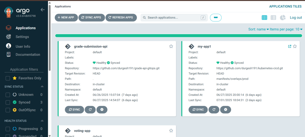Click the NEW APP button
This screenshot has width=305, height=137.
(x=66, y=18)
